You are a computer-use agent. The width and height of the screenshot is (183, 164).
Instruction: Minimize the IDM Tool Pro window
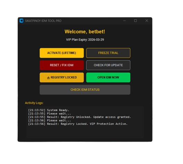point(124,21)
